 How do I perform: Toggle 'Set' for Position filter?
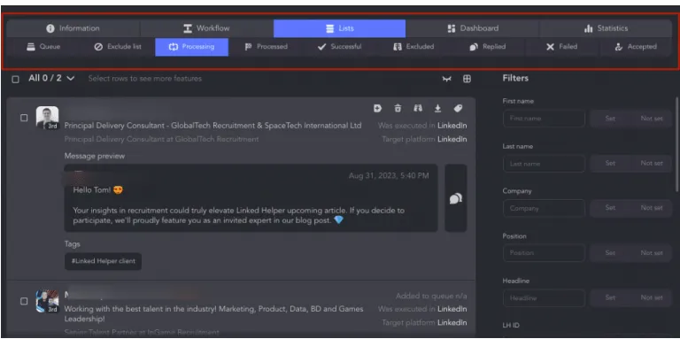click(x=610, y=253)
